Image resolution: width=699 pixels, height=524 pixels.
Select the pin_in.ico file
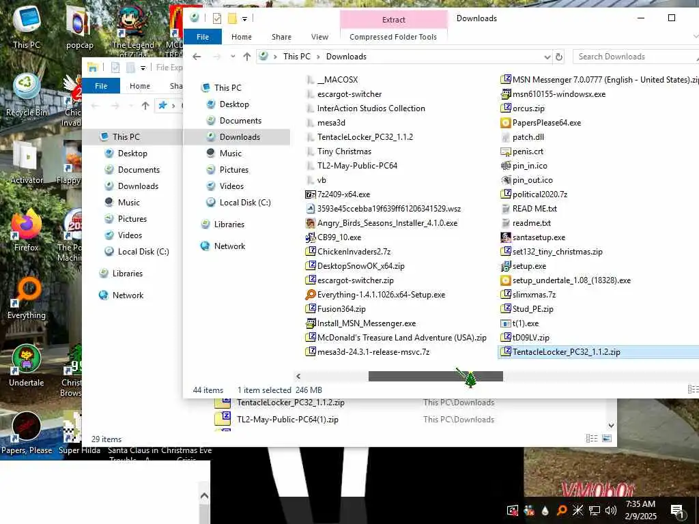click(x=524, y=166)
